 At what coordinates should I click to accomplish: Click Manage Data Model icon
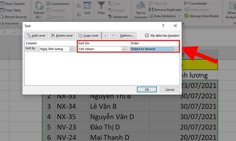pos(201,16)
